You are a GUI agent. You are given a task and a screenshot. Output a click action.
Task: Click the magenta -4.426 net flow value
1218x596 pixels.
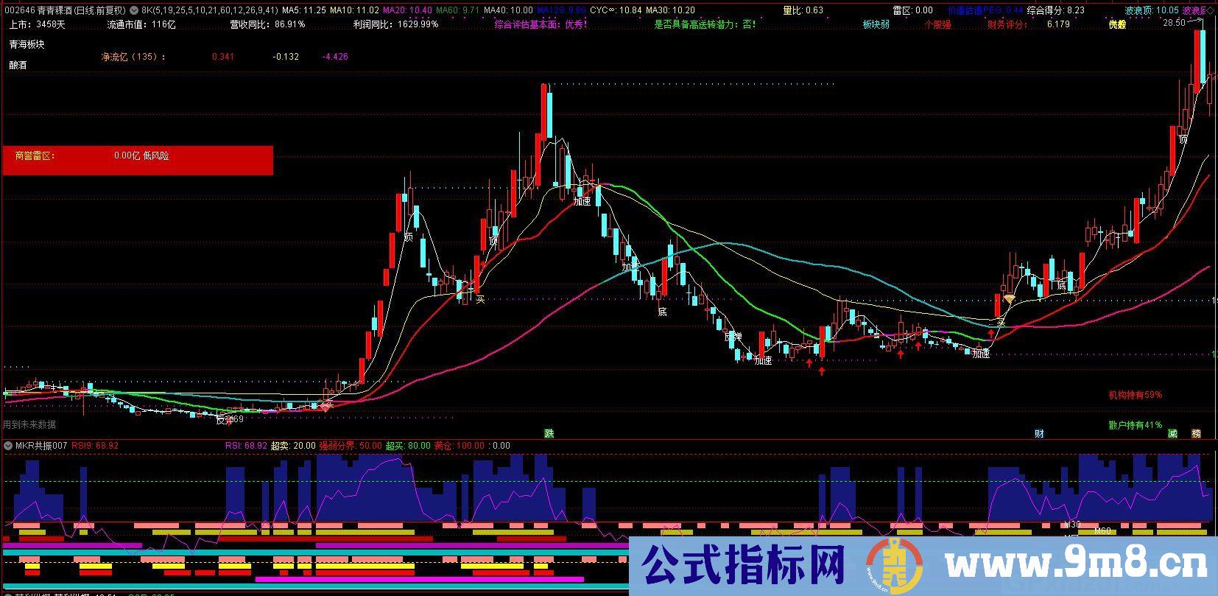[335, 57]
